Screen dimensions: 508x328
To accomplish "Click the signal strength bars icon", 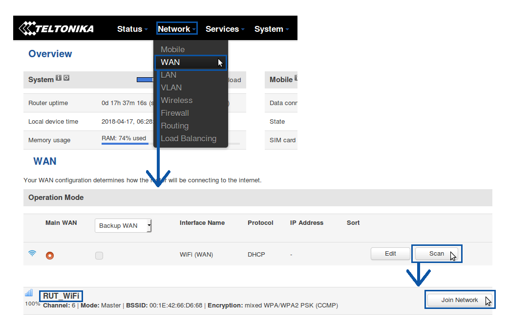I will (29, 293).
